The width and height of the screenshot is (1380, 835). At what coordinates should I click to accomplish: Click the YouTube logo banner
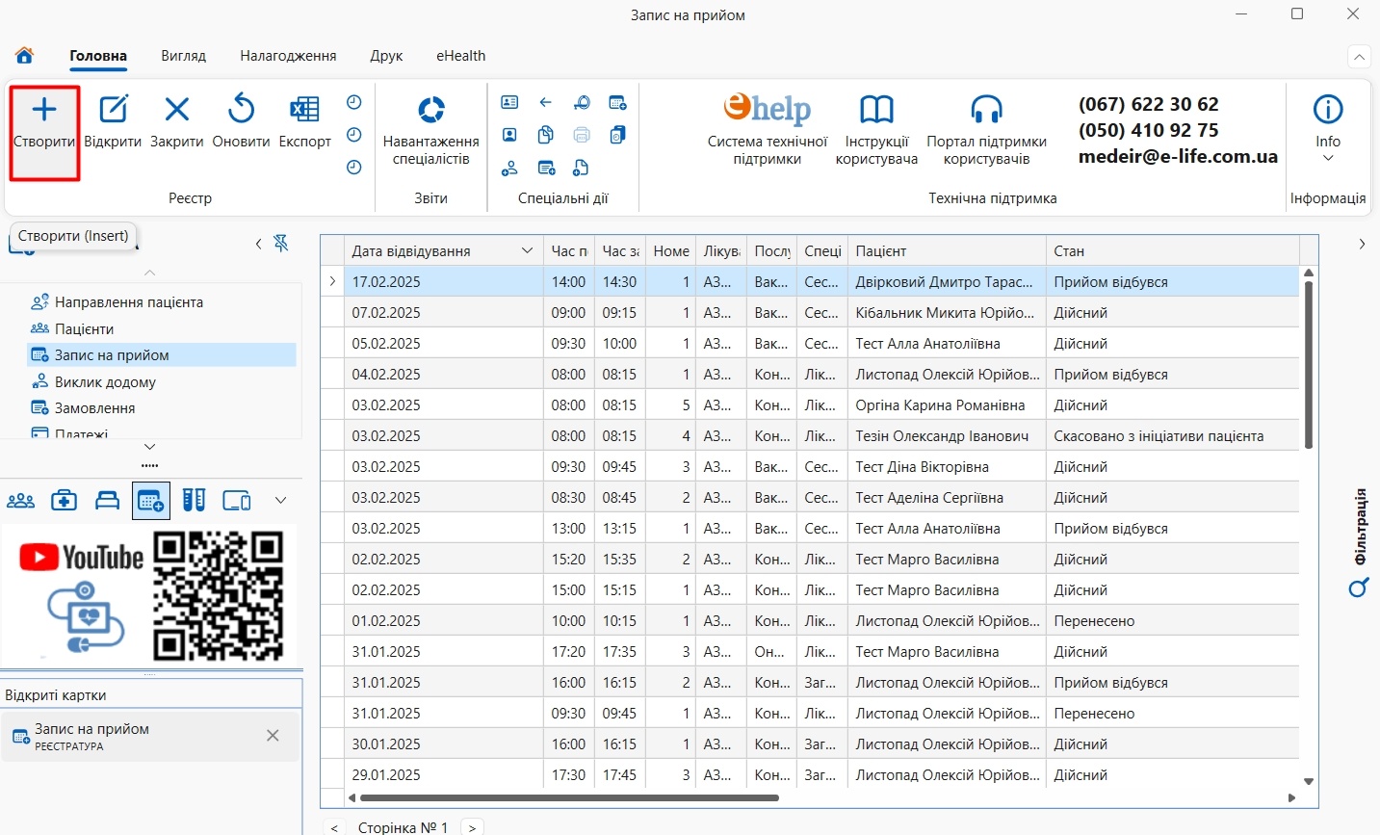point(81,557)
